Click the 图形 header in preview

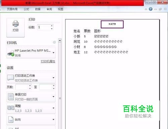97,31
